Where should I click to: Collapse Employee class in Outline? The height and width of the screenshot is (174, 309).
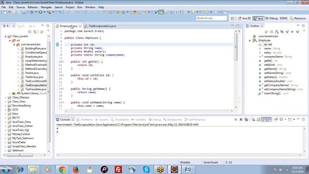point(250,41)
